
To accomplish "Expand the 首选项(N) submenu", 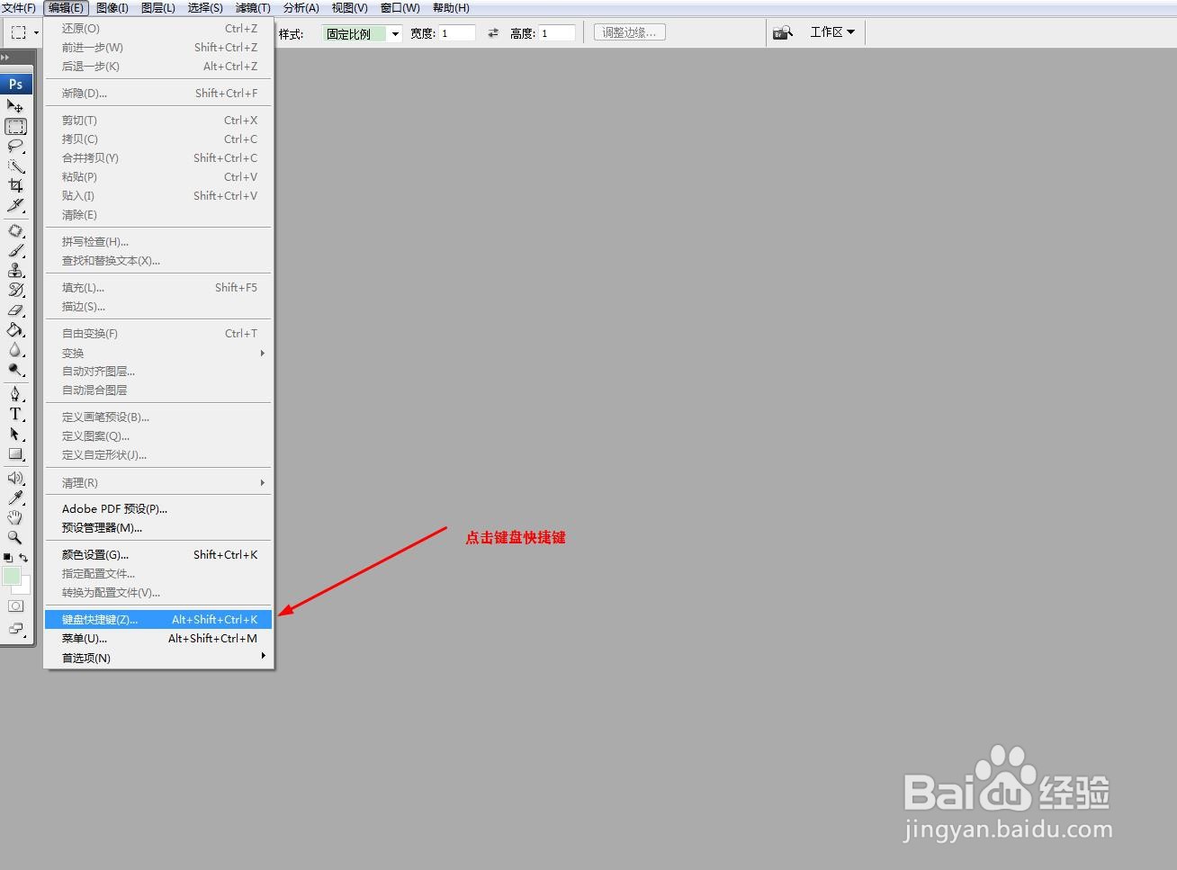I will (x=158, y=658).
